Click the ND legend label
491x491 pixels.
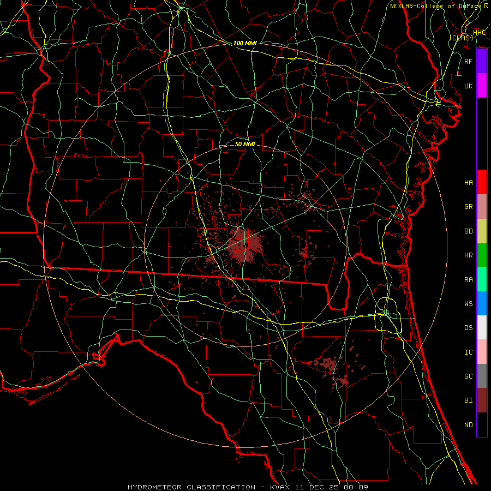pyautogui.click(x=469, y=425)
